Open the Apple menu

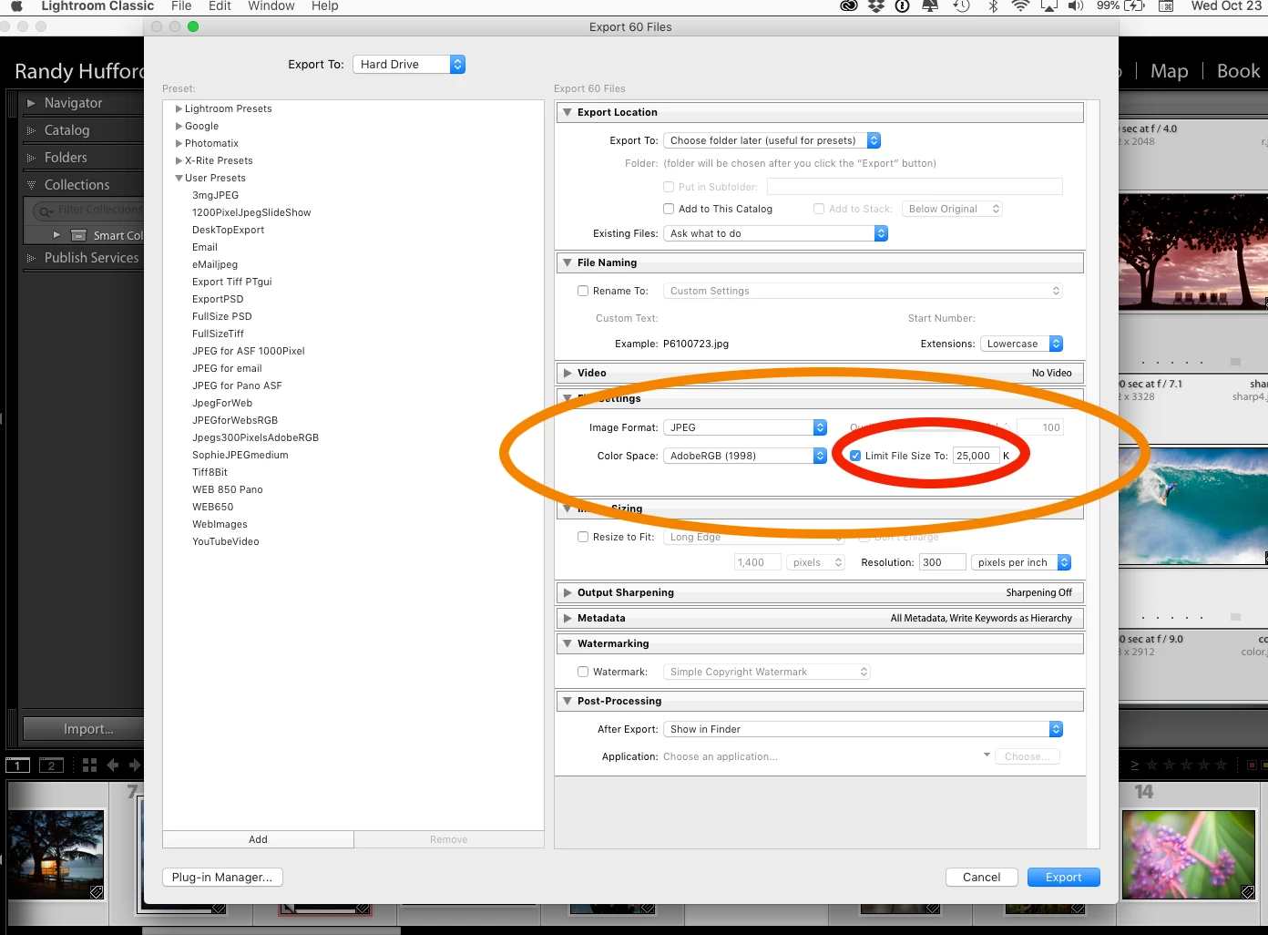16,5
